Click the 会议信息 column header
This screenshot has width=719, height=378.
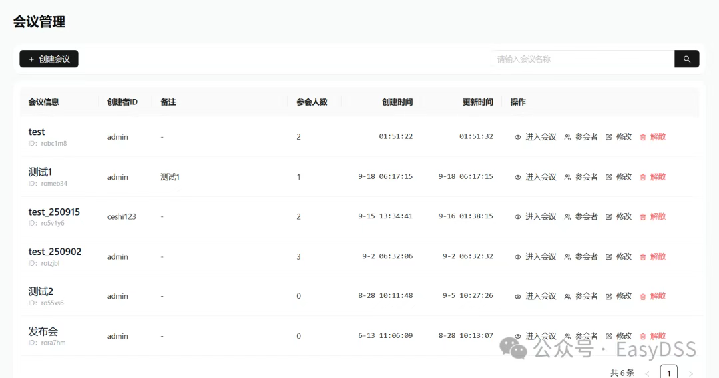point(43,102)
